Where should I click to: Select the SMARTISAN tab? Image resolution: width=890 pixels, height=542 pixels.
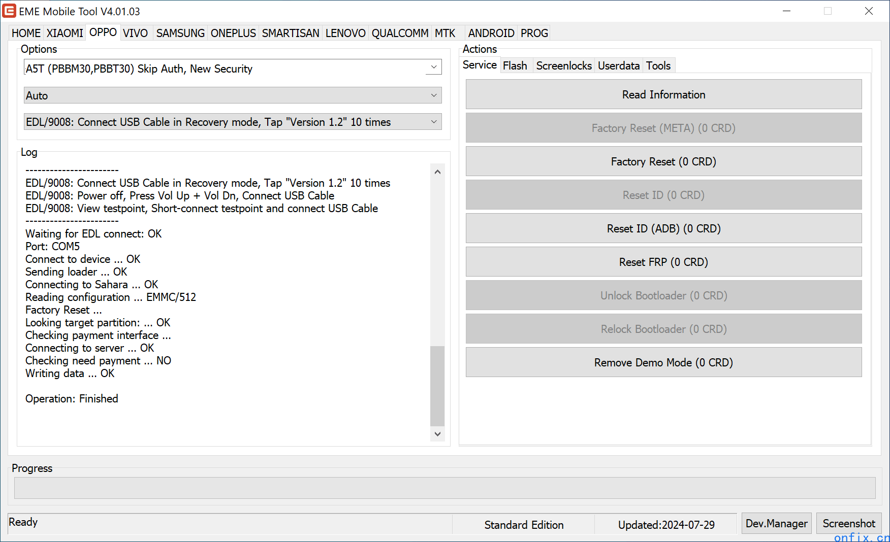coord(291,33)
